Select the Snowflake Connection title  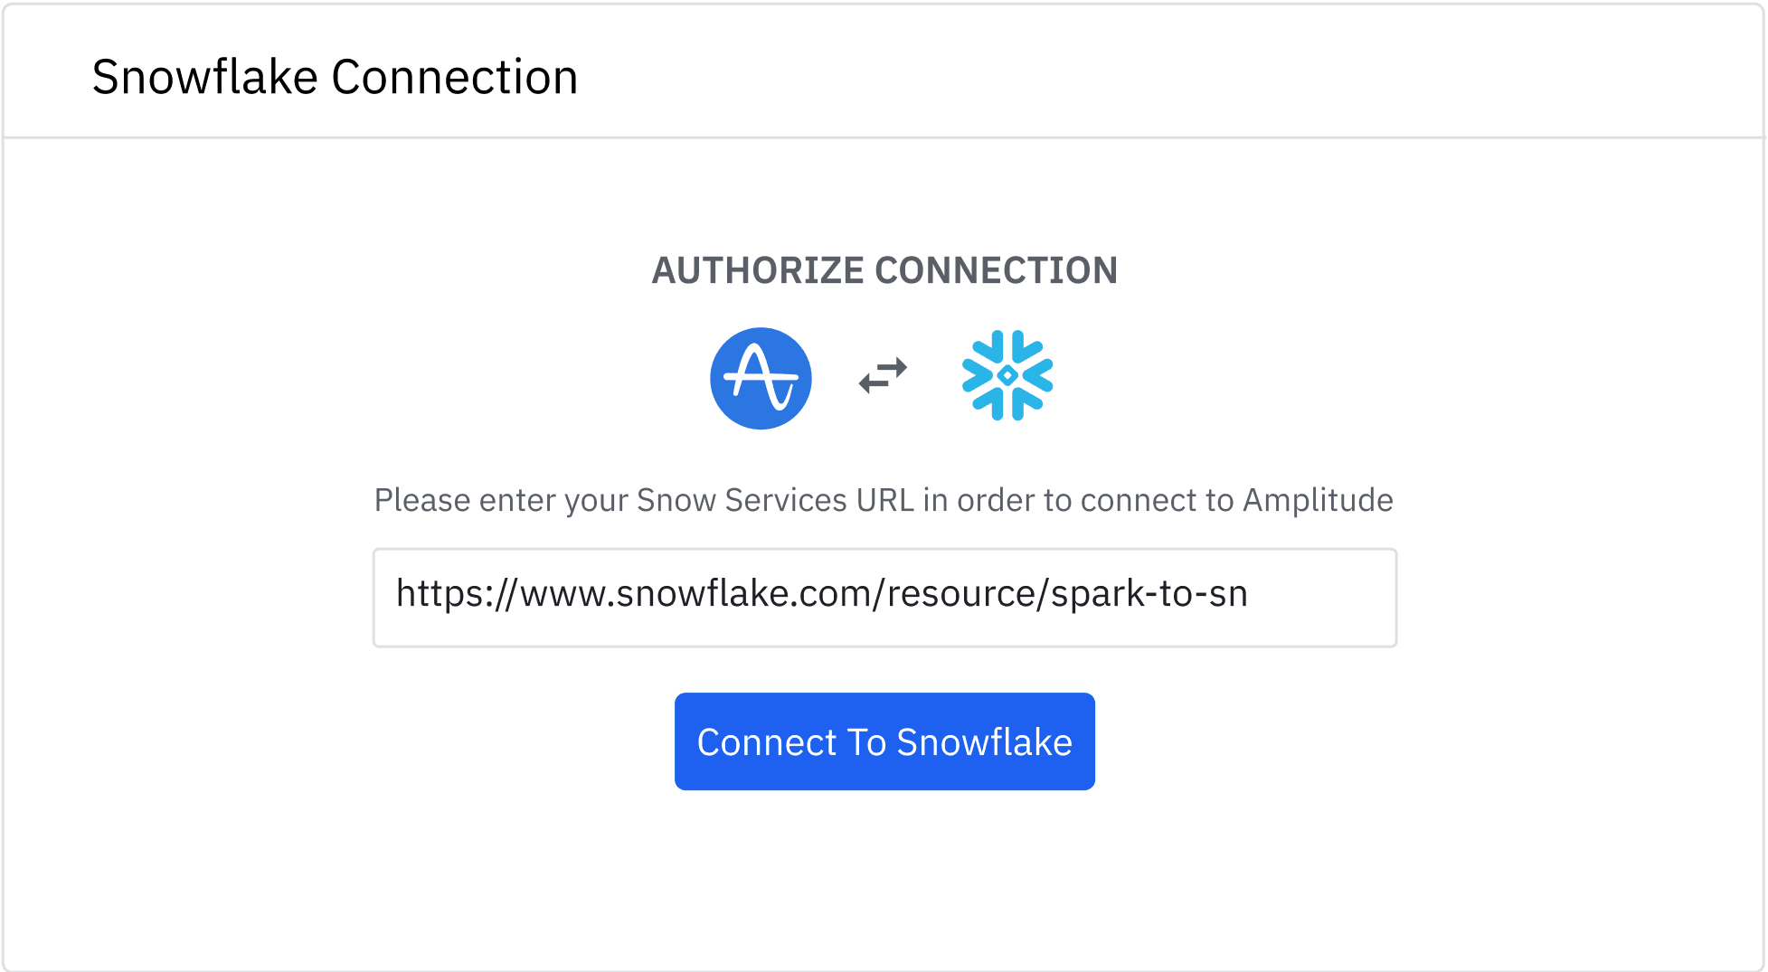pos(335,77)
